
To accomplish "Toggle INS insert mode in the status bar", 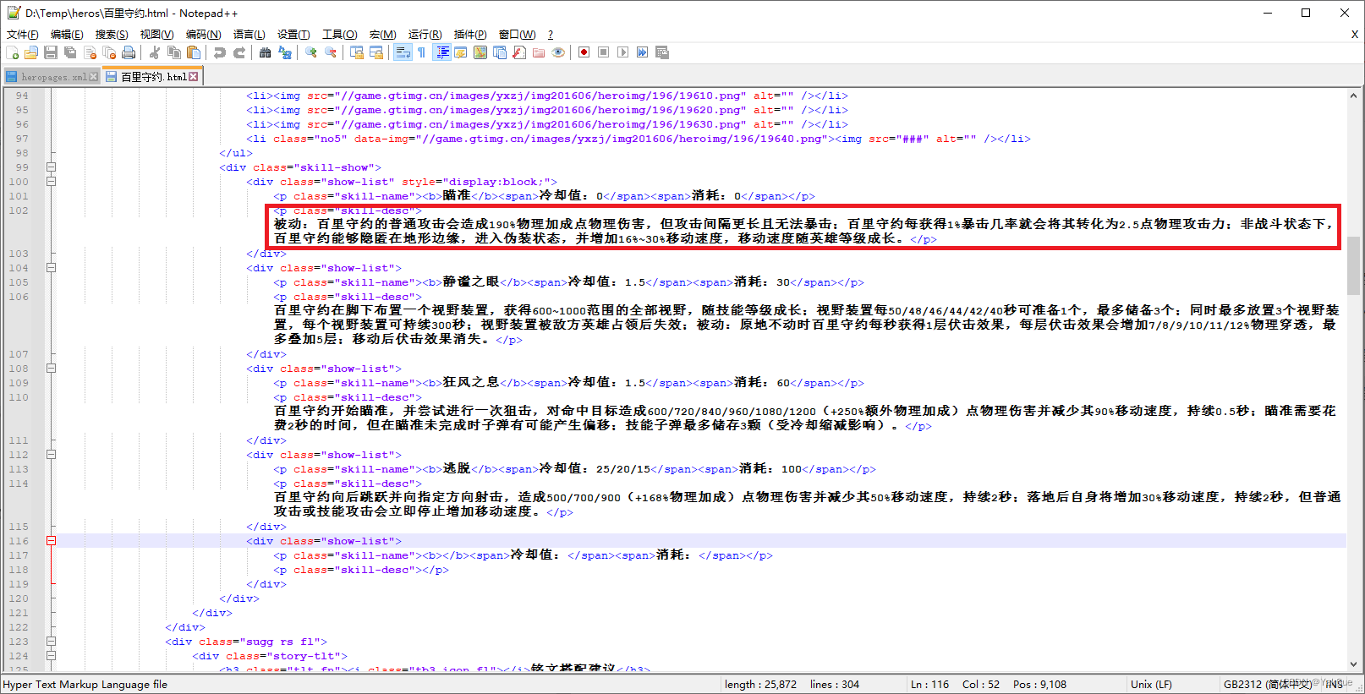I will point(1334,685).
